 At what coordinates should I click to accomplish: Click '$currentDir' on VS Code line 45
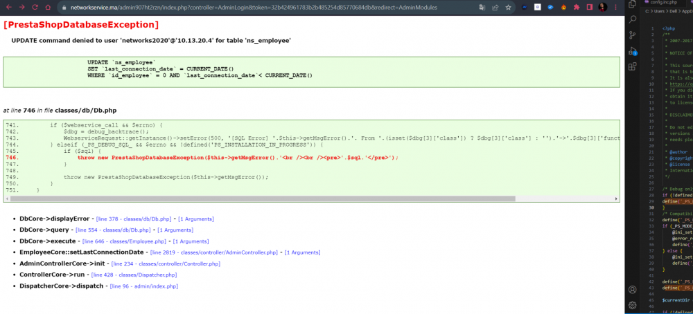(x=675, y=300)
